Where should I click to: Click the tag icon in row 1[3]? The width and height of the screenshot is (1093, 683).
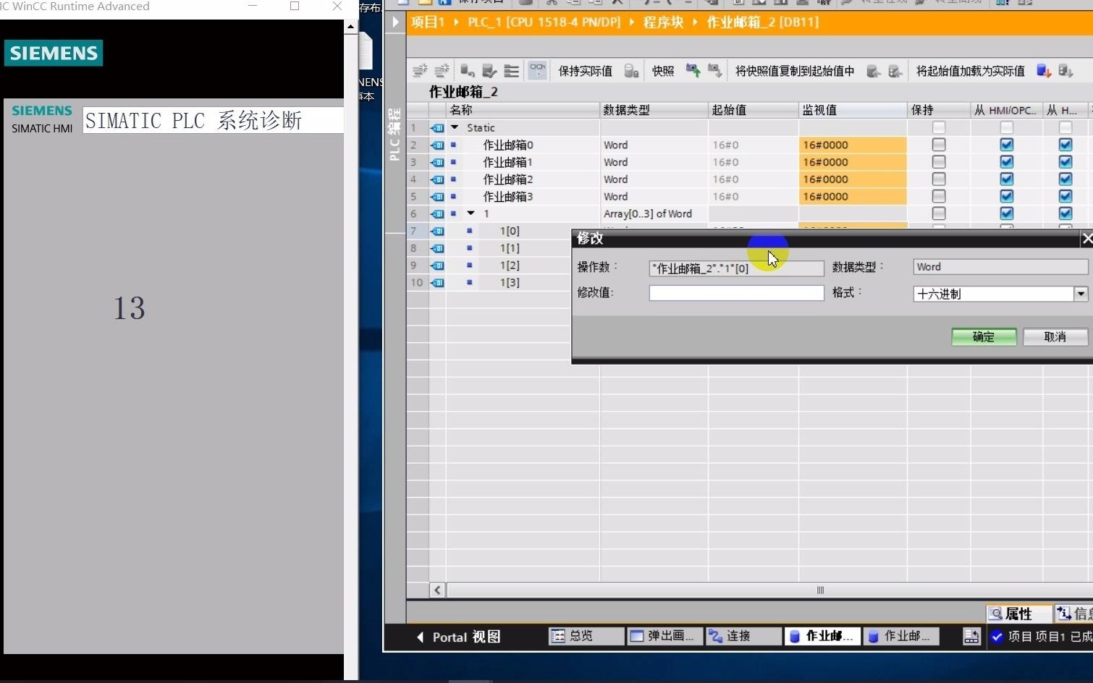coord(437,283)
